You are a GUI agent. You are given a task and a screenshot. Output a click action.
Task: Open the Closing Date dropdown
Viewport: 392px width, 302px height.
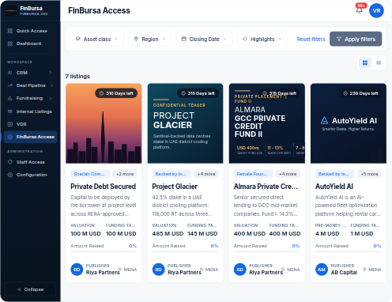click(204, 39)
